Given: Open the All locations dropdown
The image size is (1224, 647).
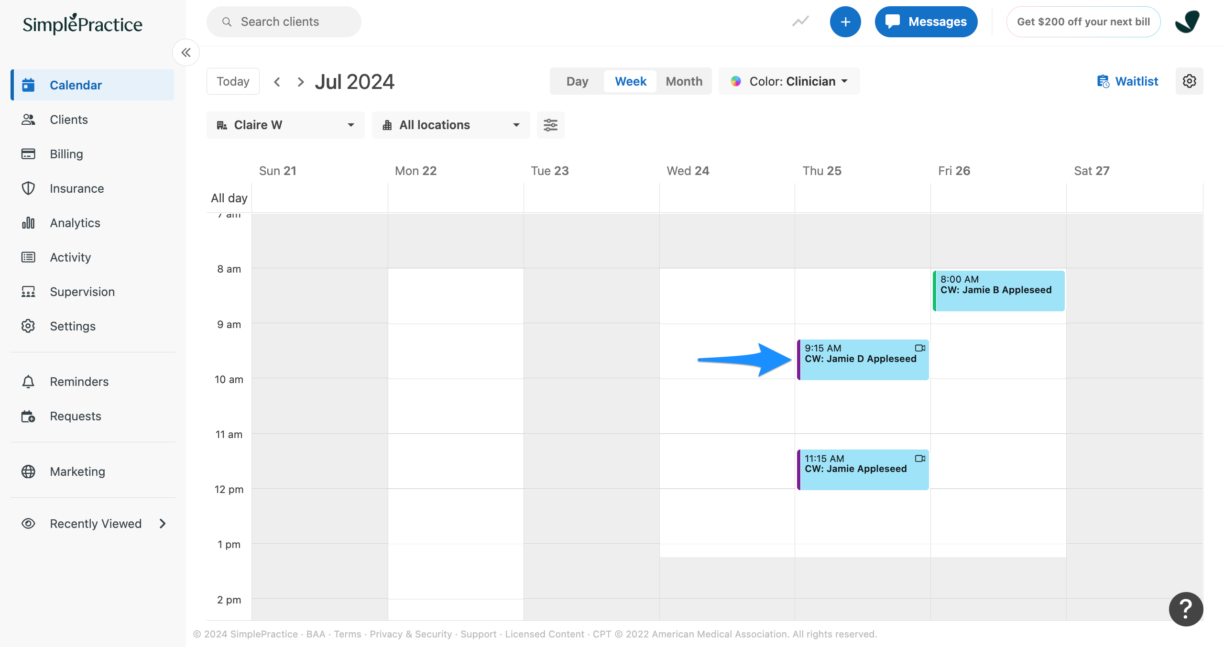Looking at the screenshot, I should click(451, 125).
